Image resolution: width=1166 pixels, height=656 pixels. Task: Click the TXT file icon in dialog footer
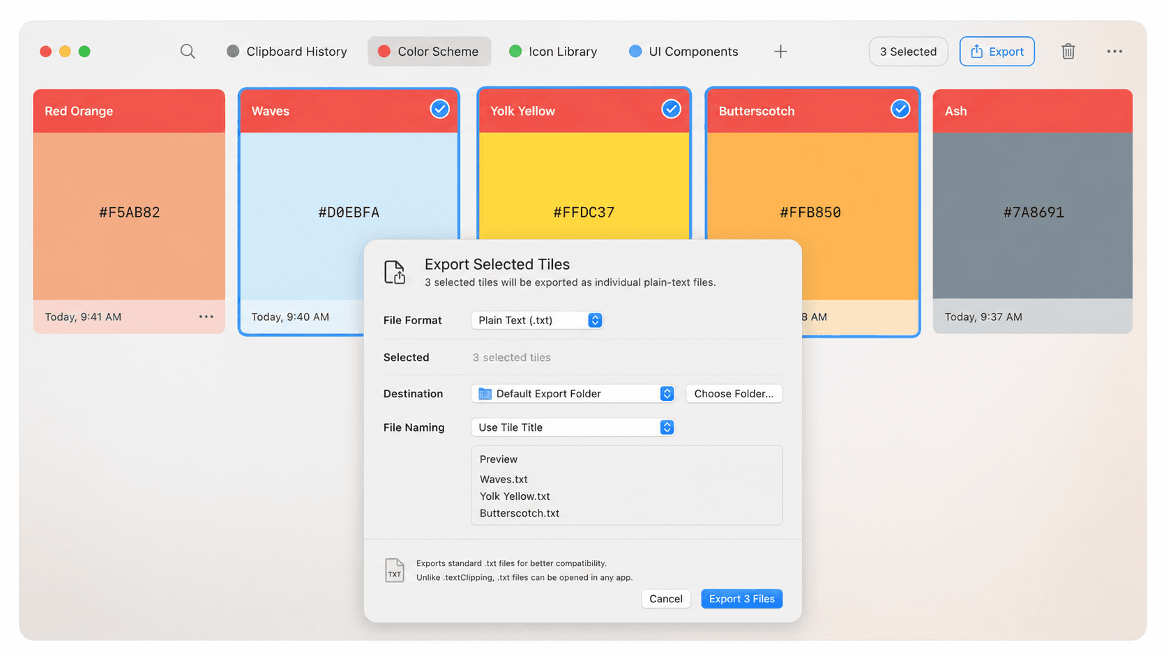point(395,570)
